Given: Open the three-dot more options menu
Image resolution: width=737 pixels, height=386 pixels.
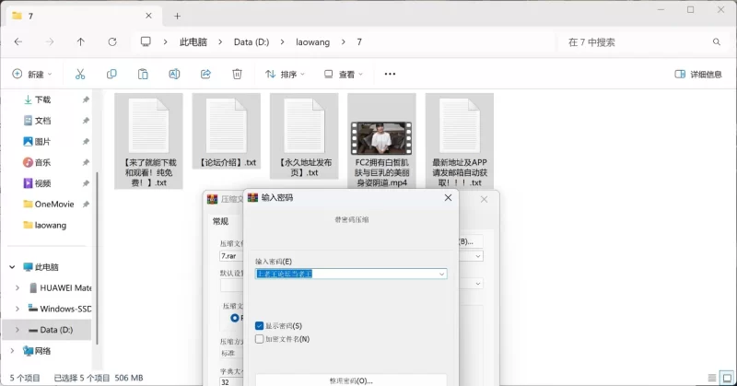Looking at the screenshot, I should click(390, 74).
